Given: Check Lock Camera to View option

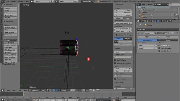Looking at the screenshot, I should 115,63.
